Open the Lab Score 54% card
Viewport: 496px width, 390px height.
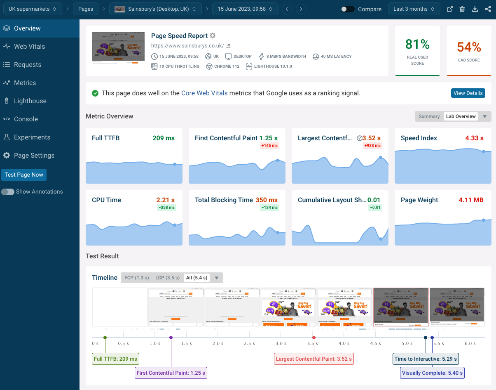[469, 51]
